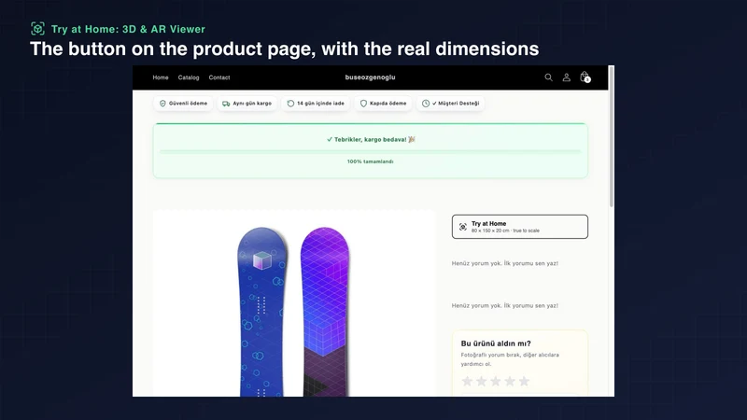Rate the product three stars
747x420 pixels.
click(496, 381)
